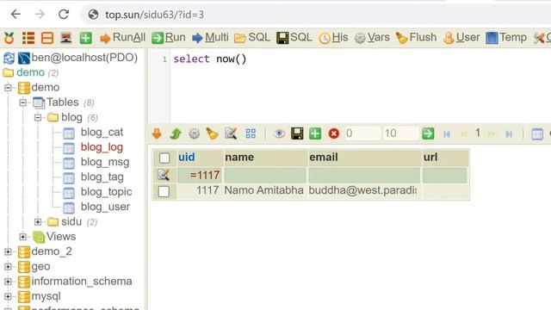Image resolution: width=551 pixels, height=310 pixels.
Task: Go to first page icon
Action: click(447, 134)
